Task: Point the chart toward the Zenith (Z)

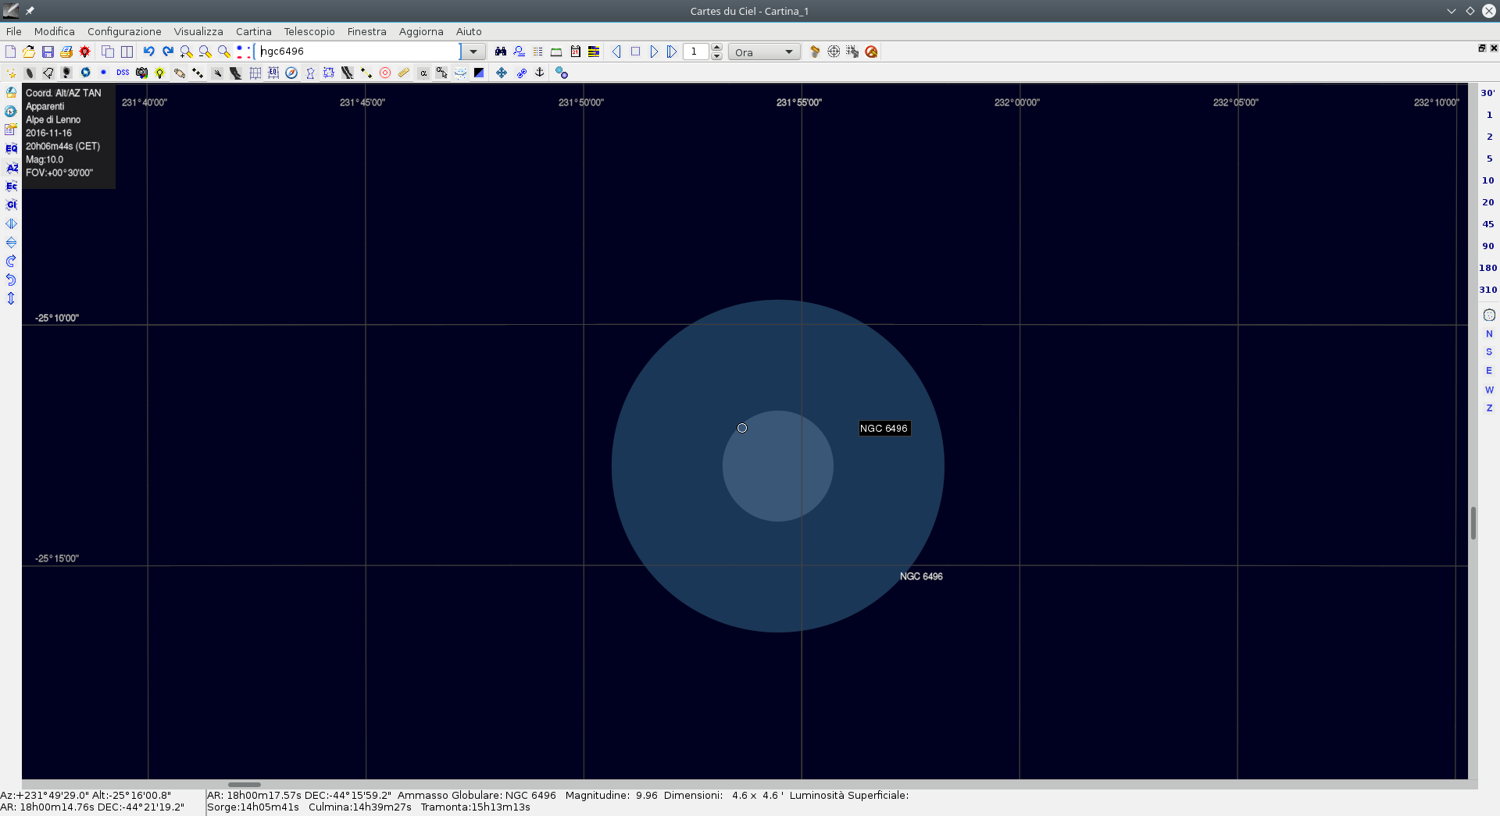Action: point(1489,408)
